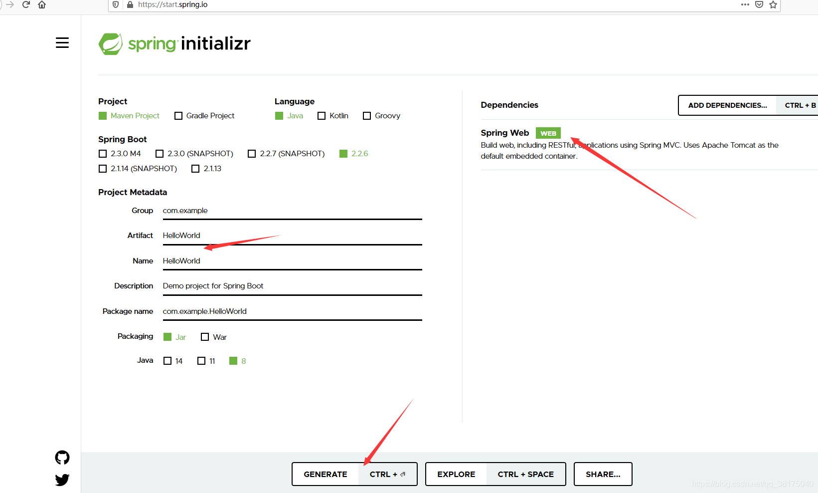This screenshot has width=818, height=493.
Task: Click the Spring Web dependency title
Action: pyautogui.click(x=505, y=133)
